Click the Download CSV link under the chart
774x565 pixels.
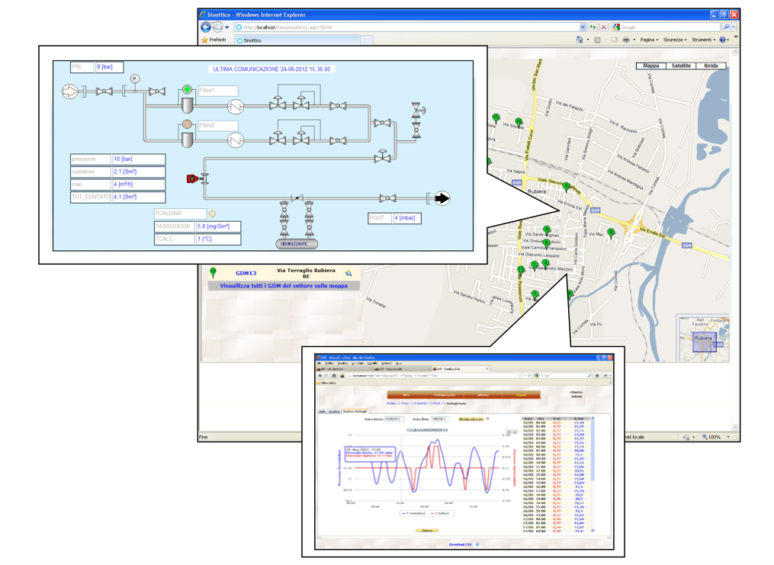tap(460, 544)
